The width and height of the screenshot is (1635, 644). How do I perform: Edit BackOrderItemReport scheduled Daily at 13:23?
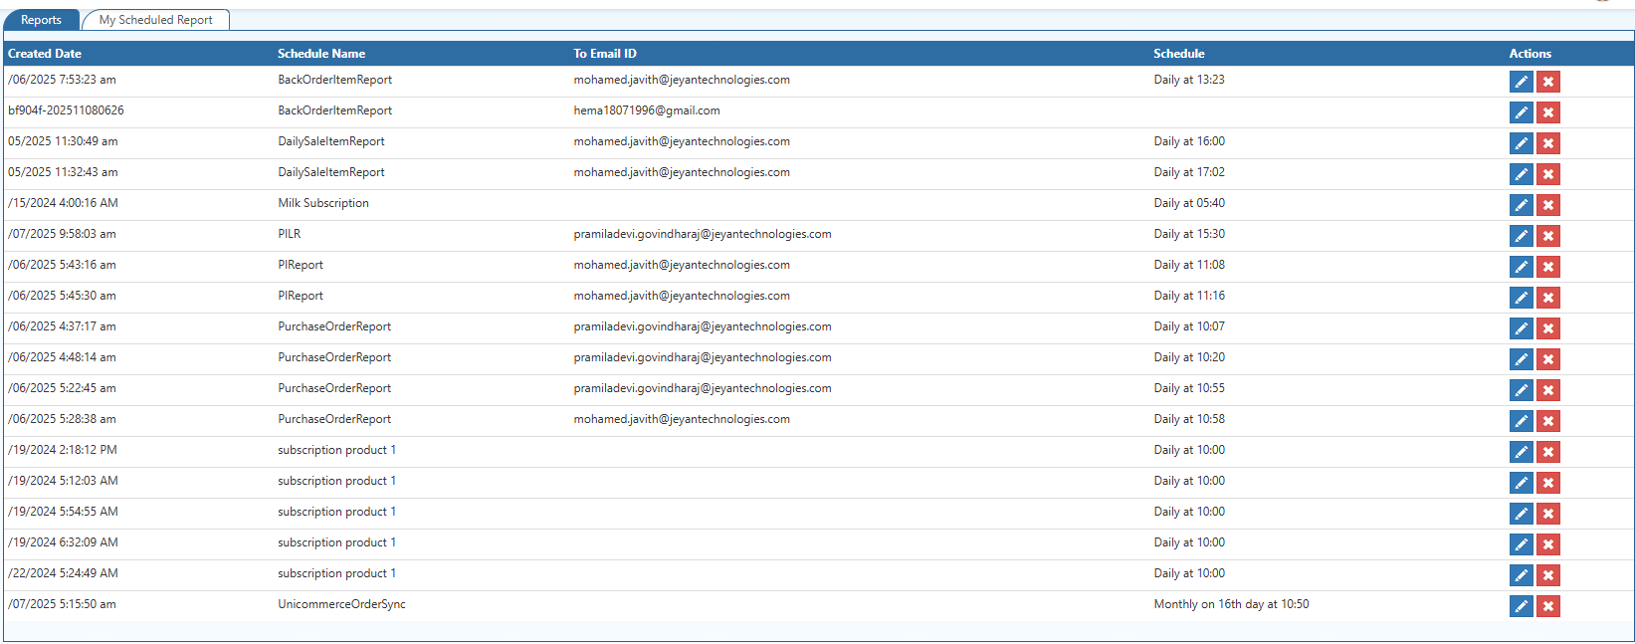(1521, 82)
